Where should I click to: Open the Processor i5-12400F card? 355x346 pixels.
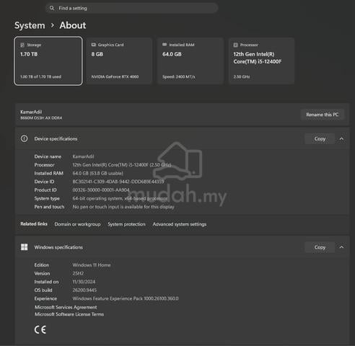click(x=261, y=61)
